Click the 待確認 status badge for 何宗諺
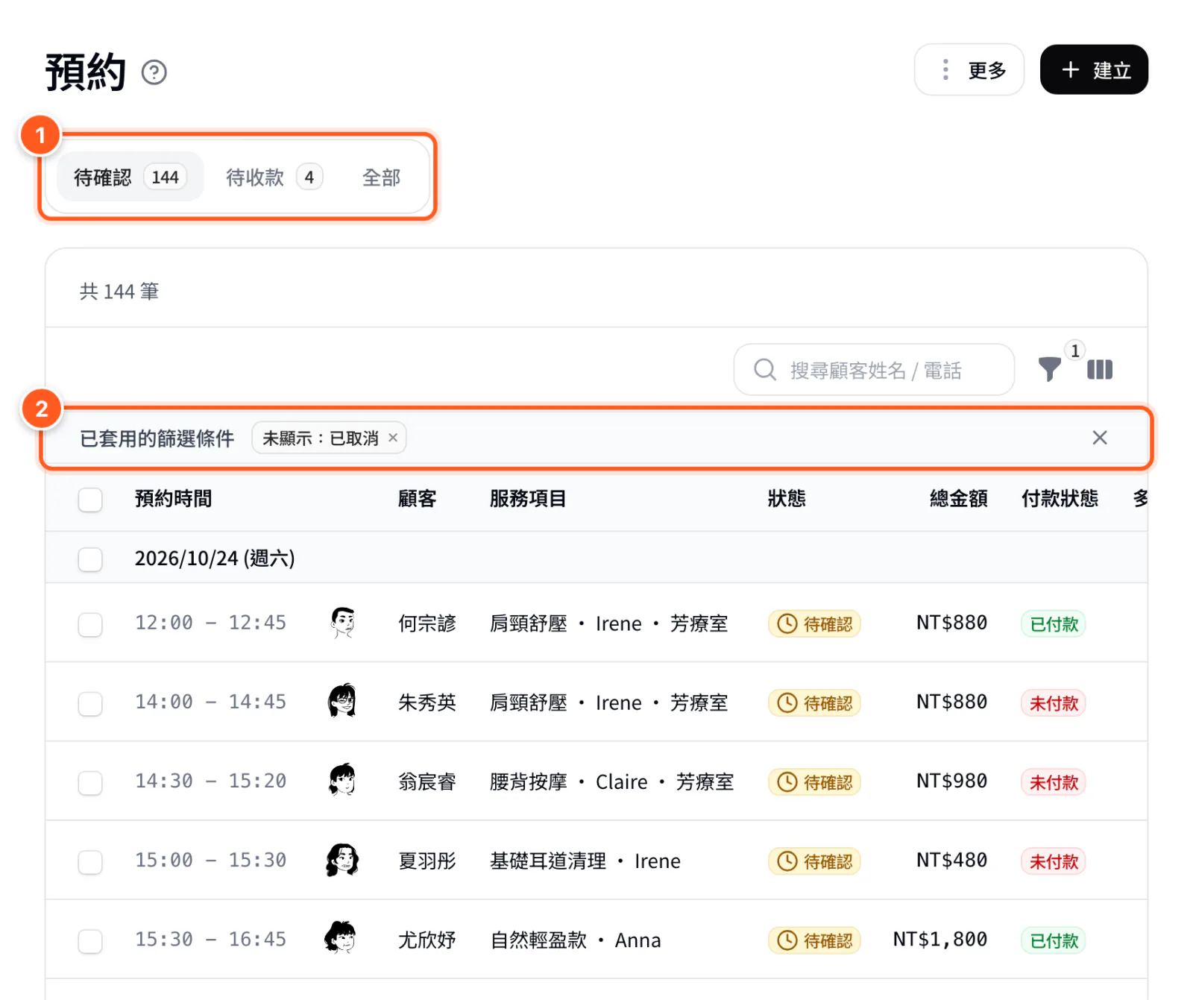Screen dimensions: 1193x1000 pyautogui.click(x=814, y=624)
